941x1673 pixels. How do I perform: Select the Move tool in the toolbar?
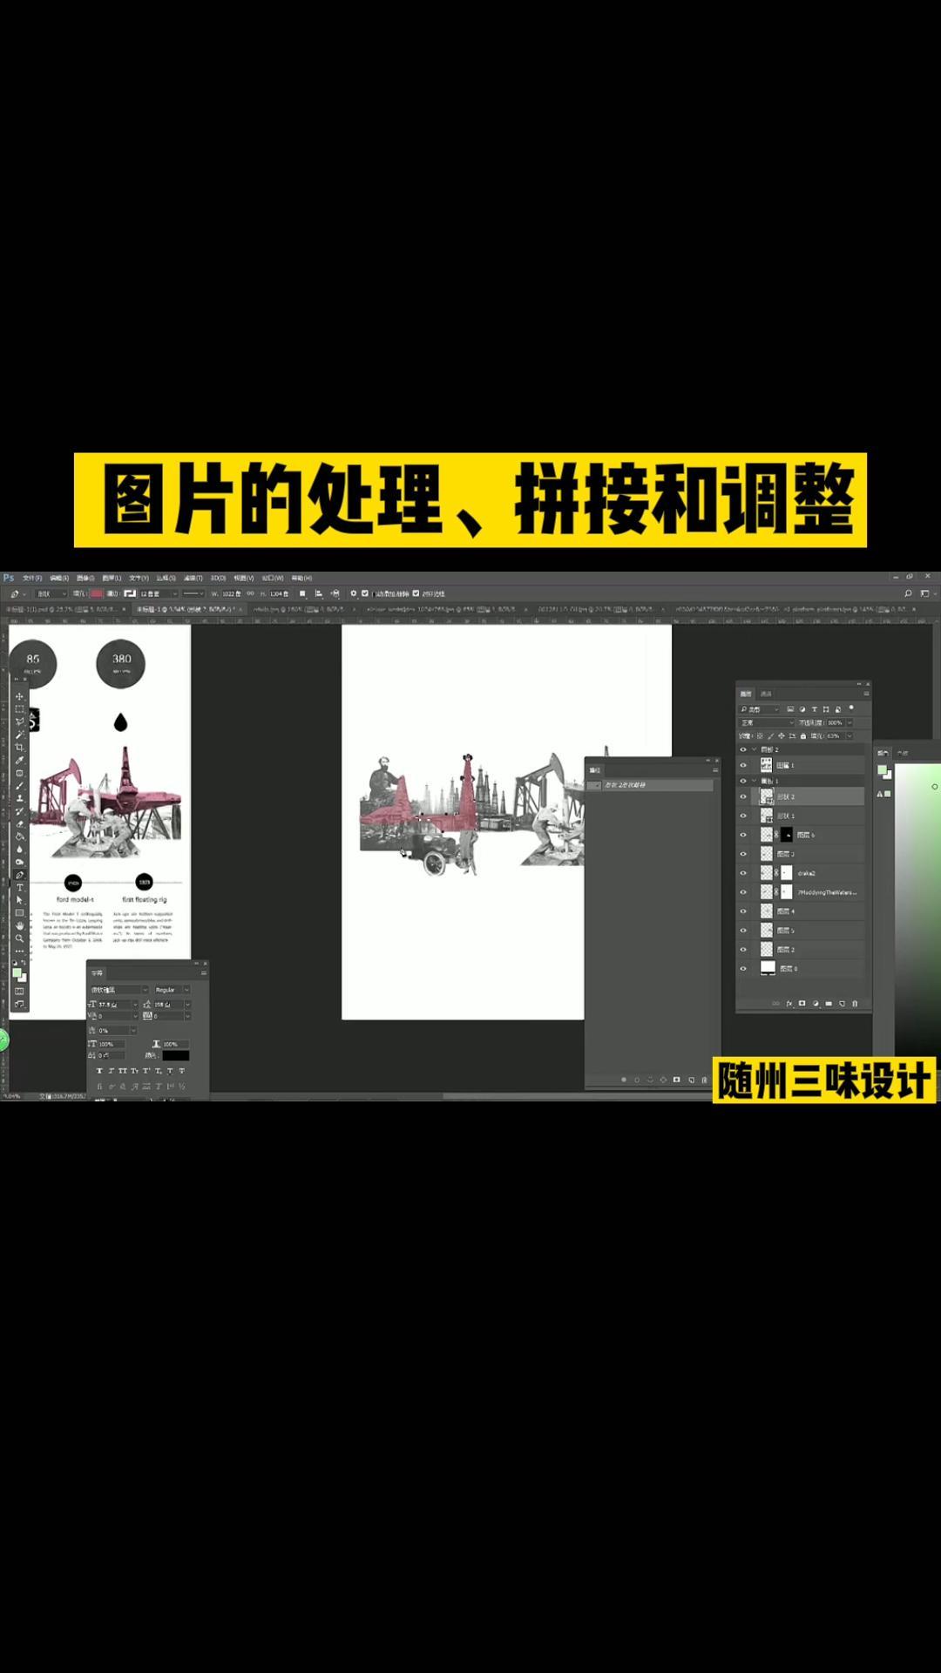[19, 696]
